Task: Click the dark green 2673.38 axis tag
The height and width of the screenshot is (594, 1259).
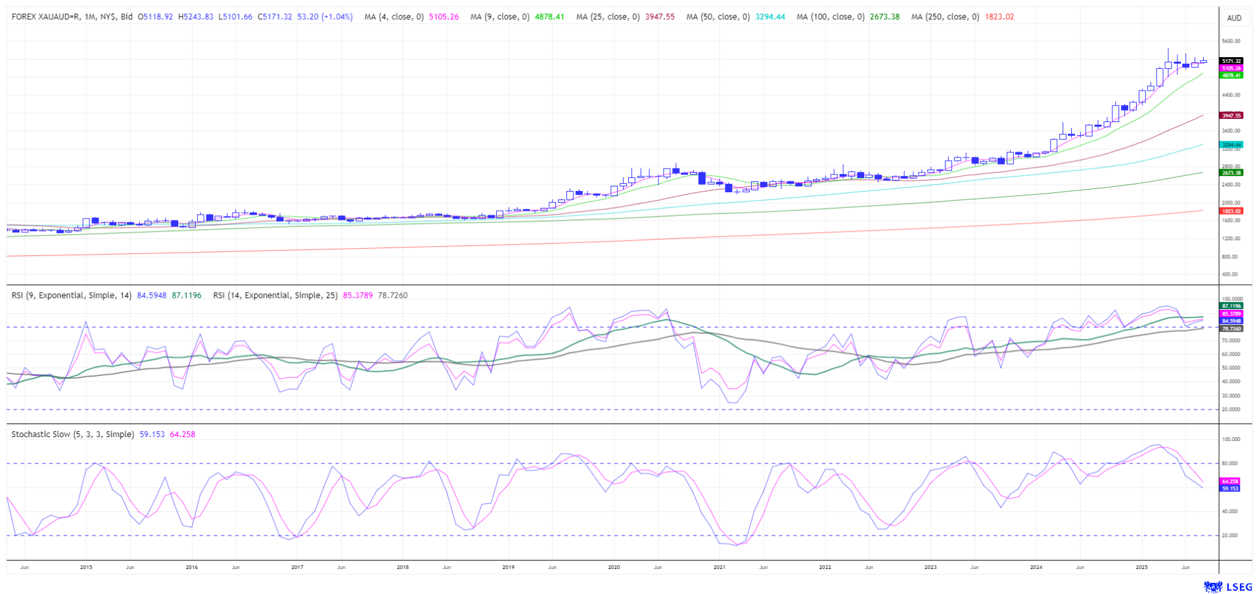Action: point(1231,173)
